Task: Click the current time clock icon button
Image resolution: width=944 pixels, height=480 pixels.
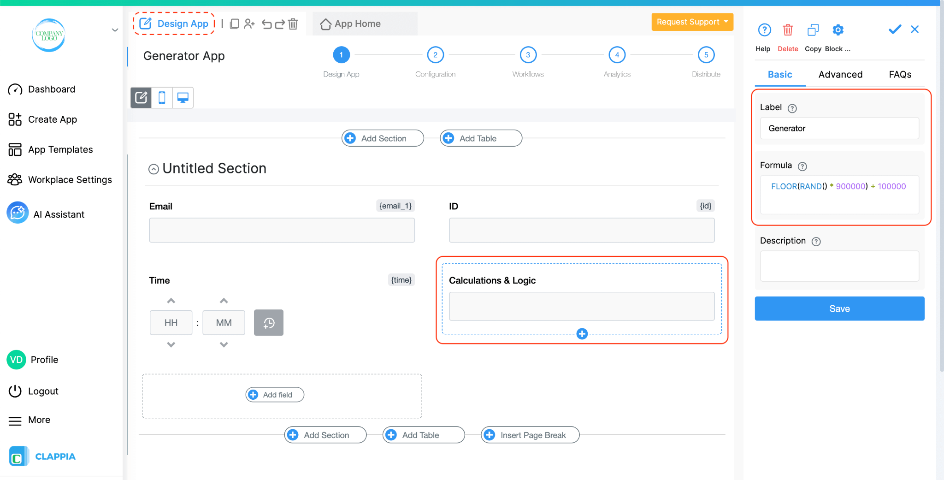Action: tap(269, 323)
